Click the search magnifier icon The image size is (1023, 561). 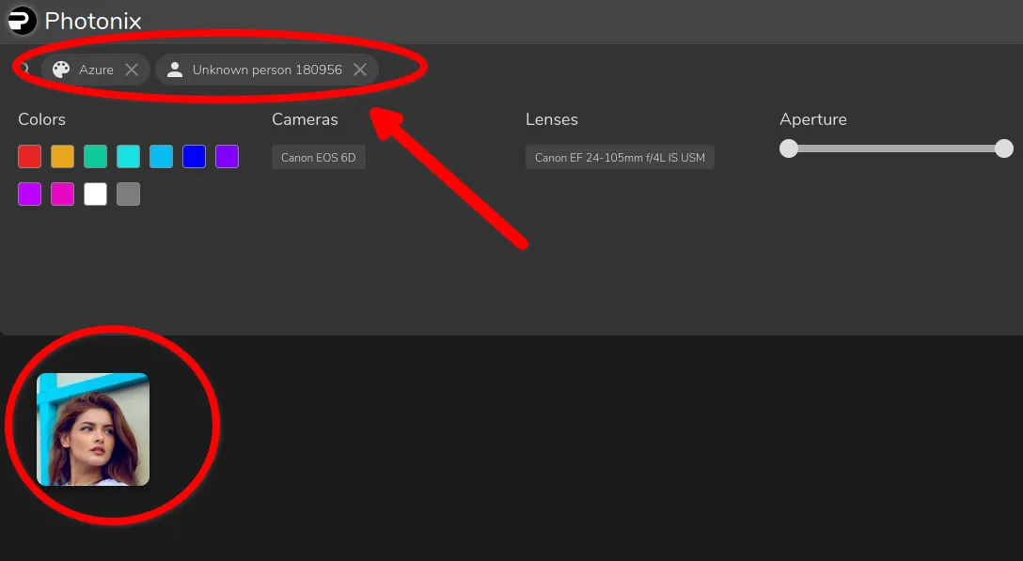pyautogui.click(x=24, y=69)
